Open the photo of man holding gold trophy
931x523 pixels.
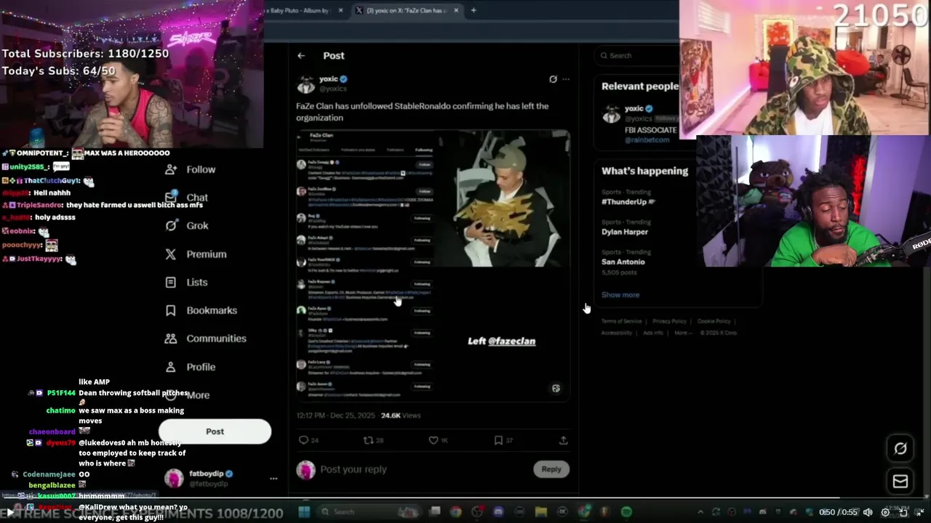(503, 199)
